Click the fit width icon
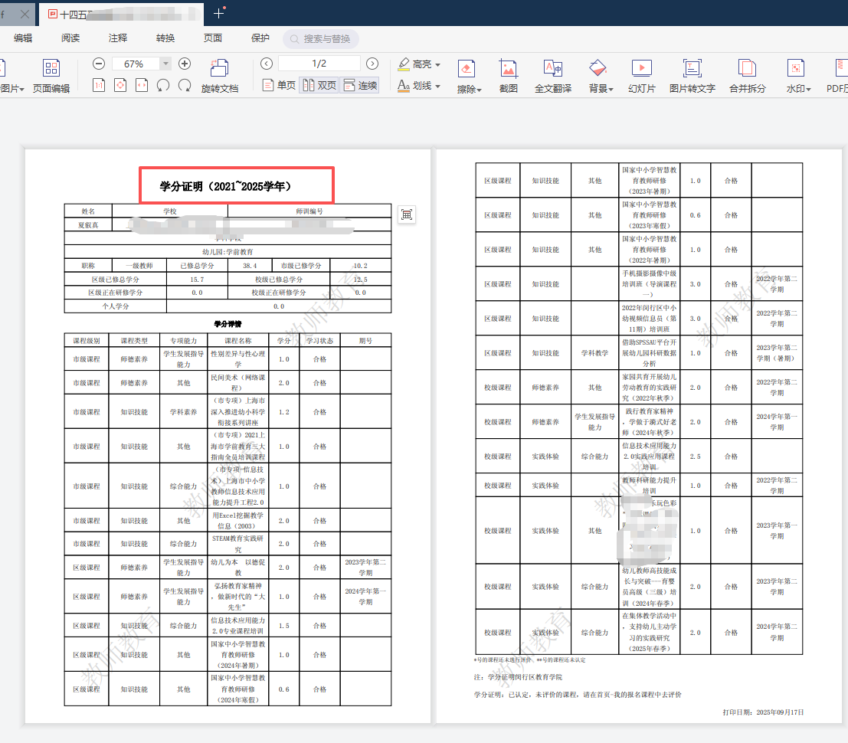The image size is (848, 743). pos(142,85)
